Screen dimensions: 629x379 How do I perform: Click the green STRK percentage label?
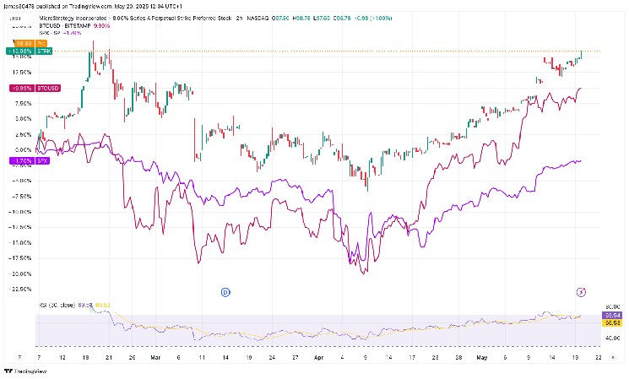[x=22, y=51]
